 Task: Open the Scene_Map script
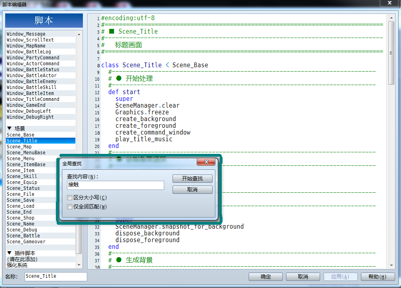[41, 147]
